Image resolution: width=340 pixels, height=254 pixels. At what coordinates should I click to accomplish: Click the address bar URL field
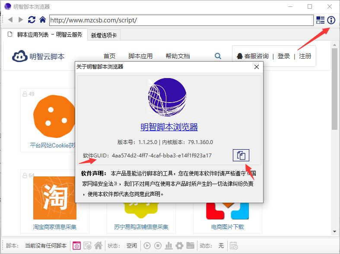tap(181, 20)
